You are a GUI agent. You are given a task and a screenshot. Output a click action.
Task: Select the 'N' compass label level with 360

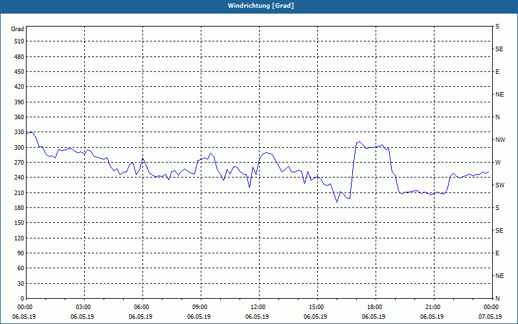[497, 117]
